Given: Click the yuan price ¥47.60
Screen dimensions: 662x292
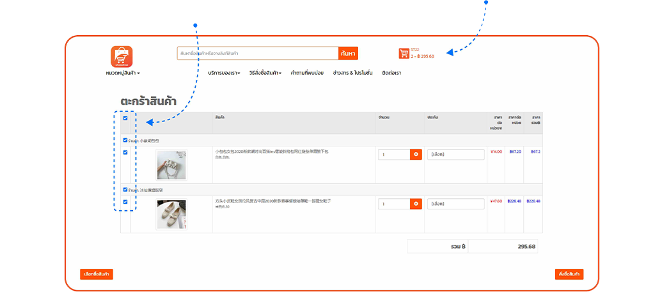Looking at the screenshot, I should pyautogui.click(x=496, y=201).
